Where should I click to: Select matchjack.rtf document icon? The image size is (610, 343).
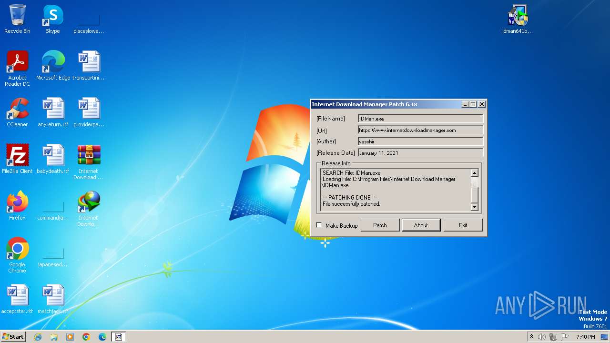pyautogui.click(x=53, y=299)
